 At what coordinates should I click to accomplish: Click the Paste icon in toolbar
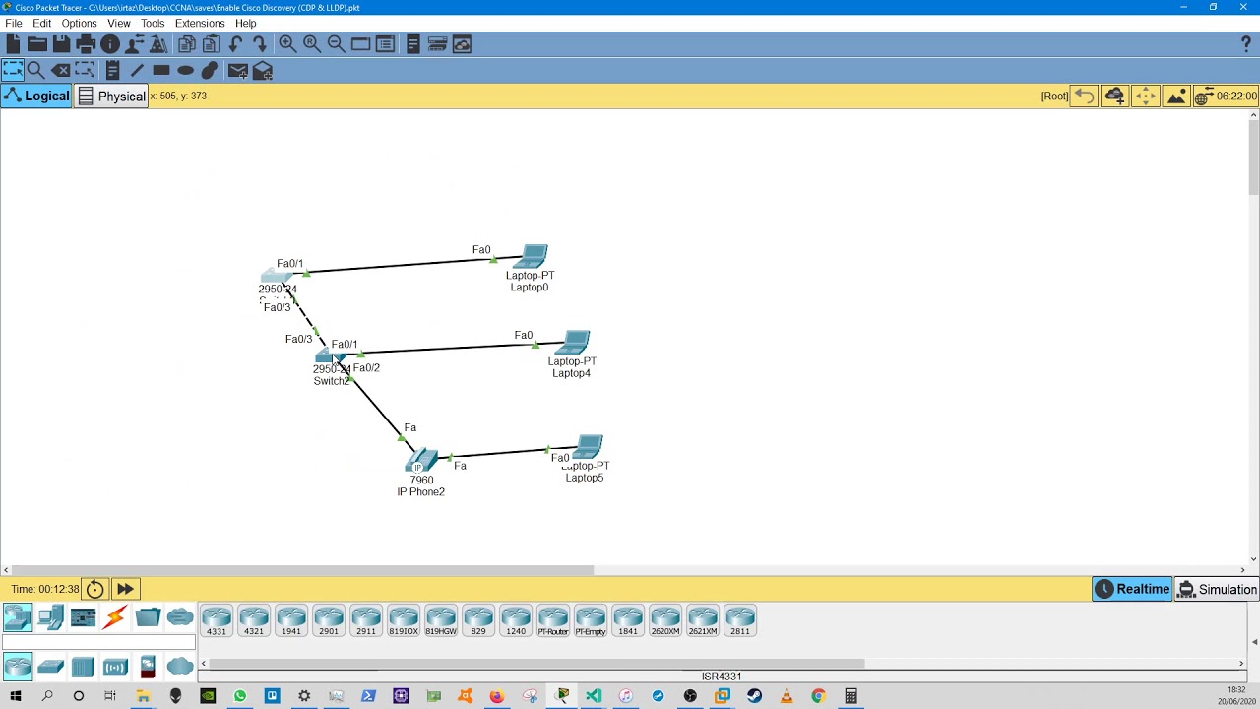[x=211, y=44]
